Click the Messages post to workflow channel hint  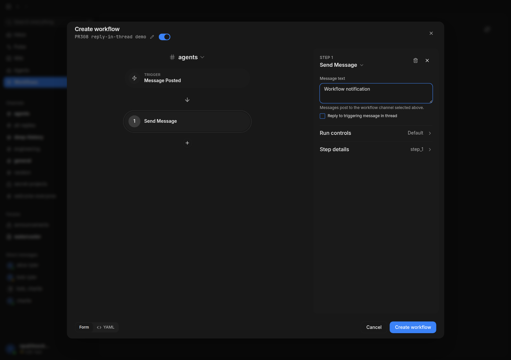click(372, 108)
